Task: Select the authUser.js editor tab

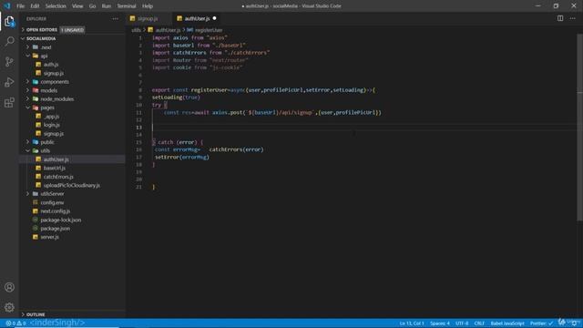Action: coord(197,18)
